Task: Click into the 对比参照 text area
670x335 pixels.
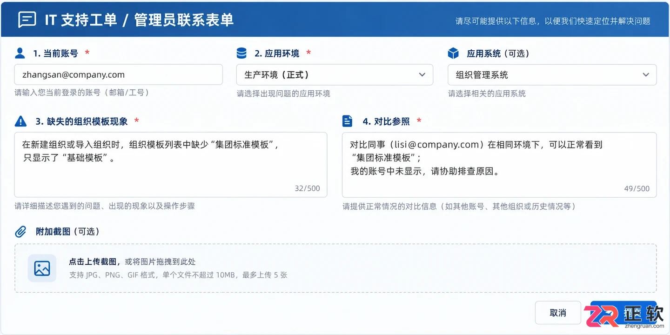Action: 499,165
